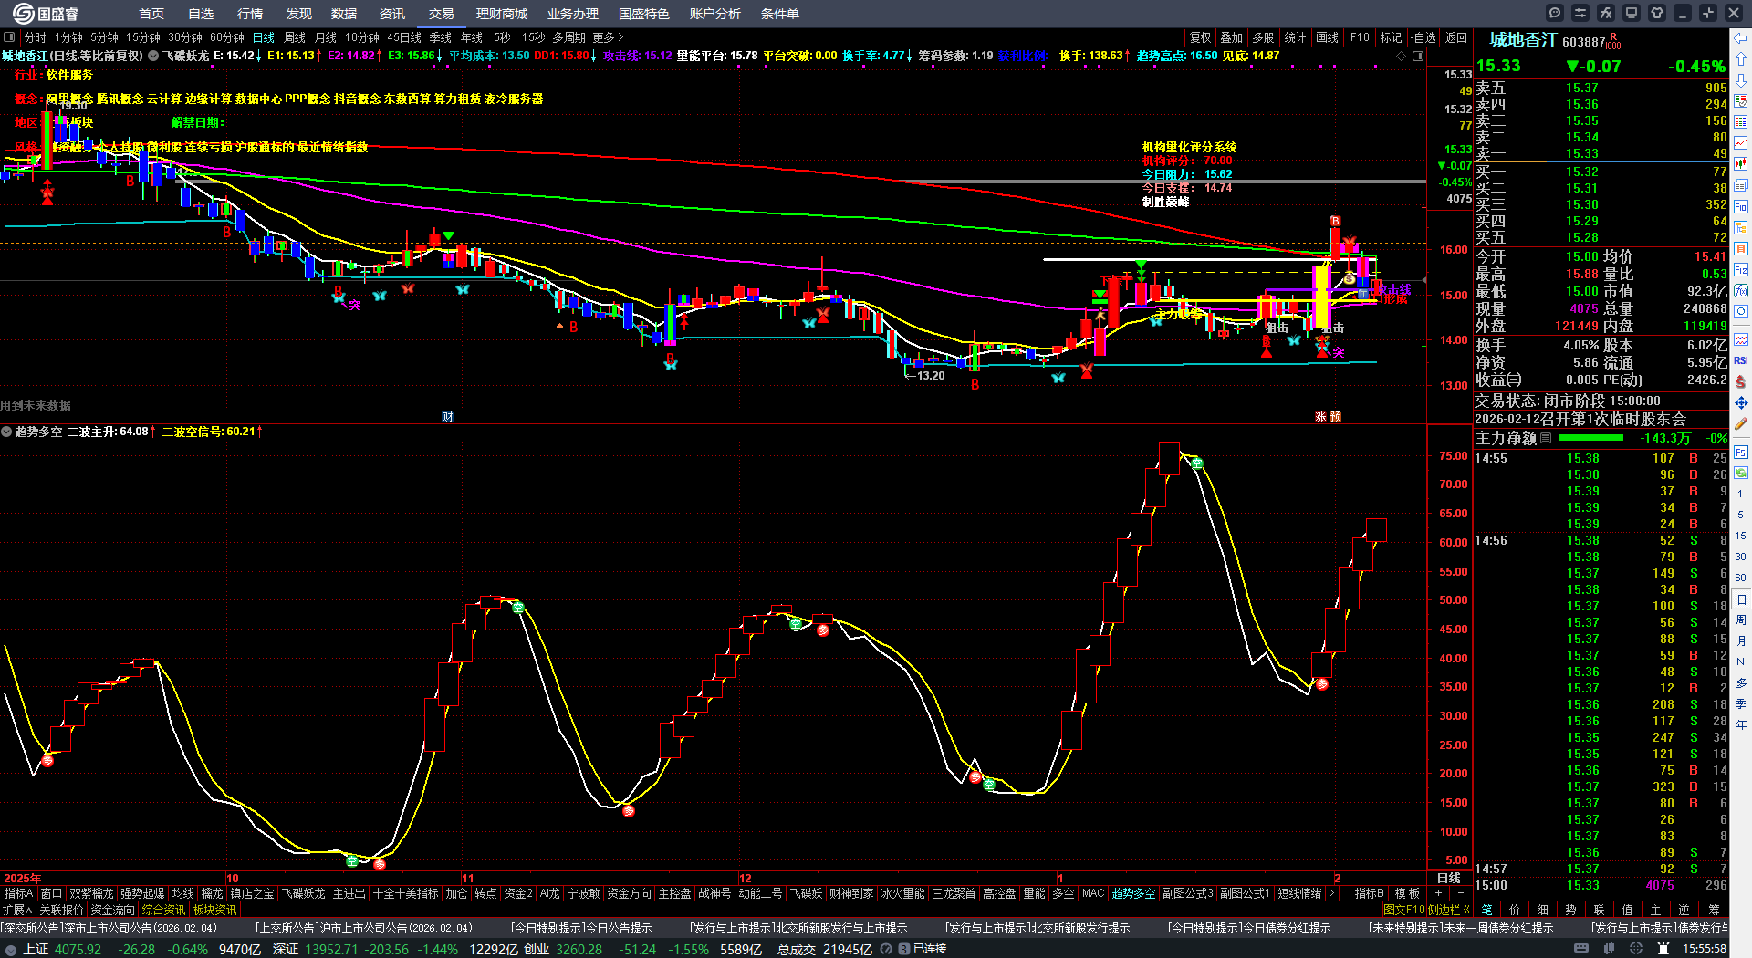Toggle the diamond marker above the price axis
Screen dimensions: 1752x958
(1402, 56)
